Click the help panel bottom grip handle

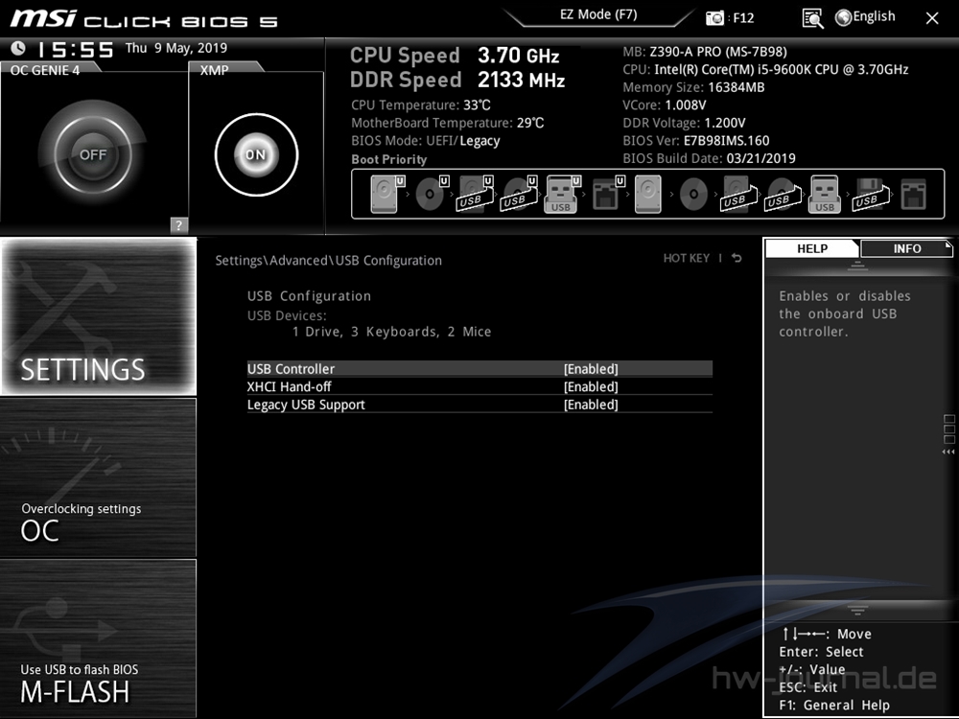click(x=857, y=610)
